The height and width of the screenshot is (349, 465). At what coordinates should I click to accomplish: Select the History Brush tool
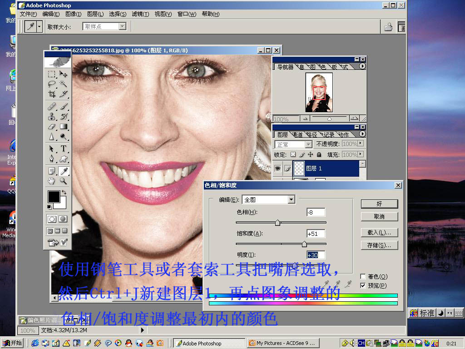tap(63, 116)
